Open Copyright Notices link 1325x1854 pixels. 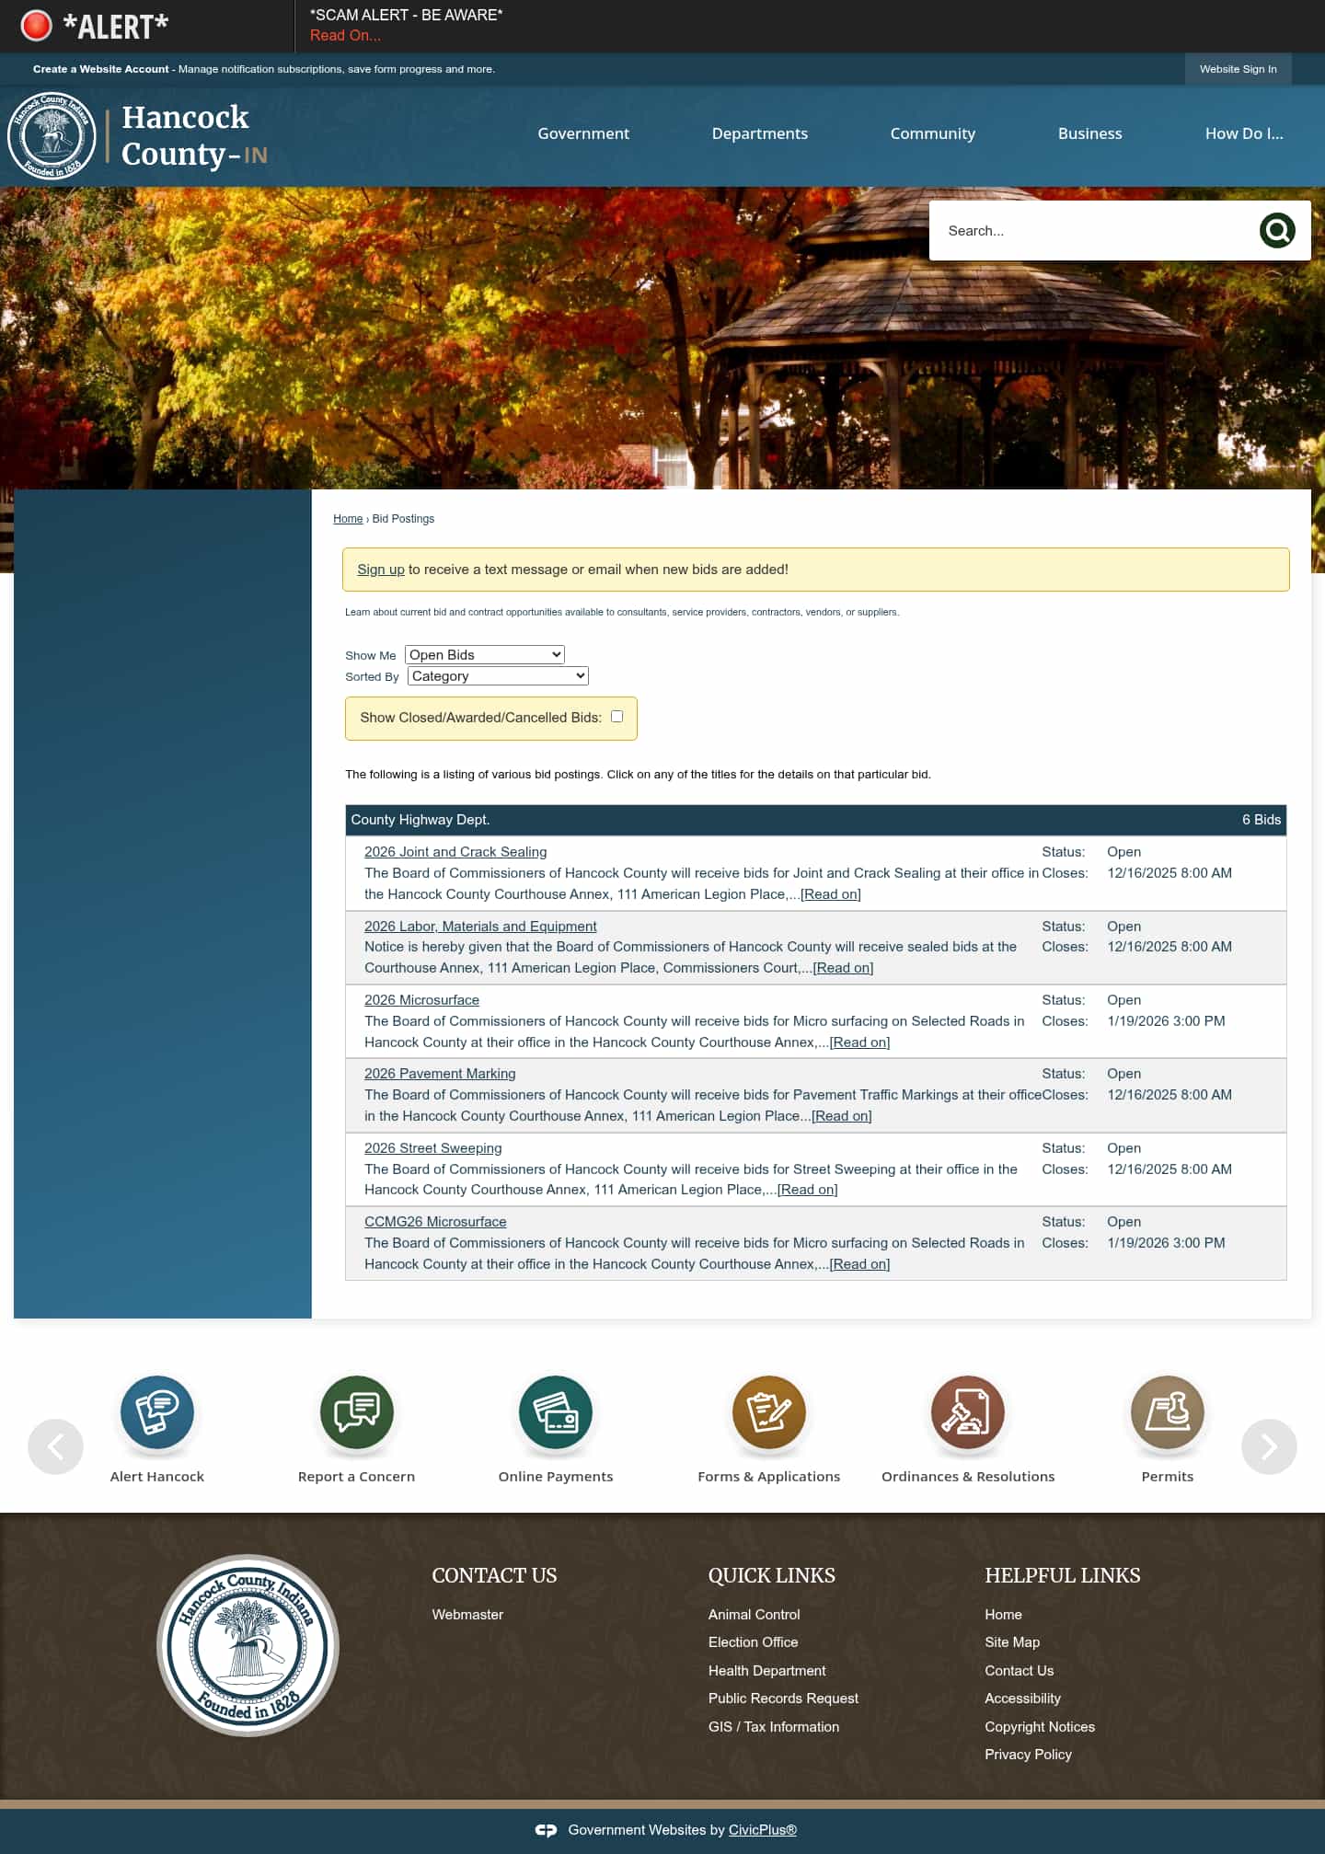1040,1727
